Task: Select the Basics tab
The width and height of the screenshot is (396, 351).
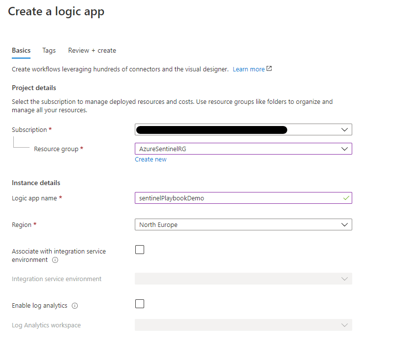Action: click(x=21, y=50)
